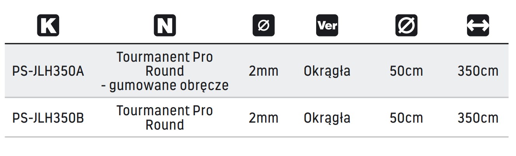This screenshot has width=516, height=156.
Task: Select 'Okrągła' in the PS-JLH350A row
Action: 327,71
